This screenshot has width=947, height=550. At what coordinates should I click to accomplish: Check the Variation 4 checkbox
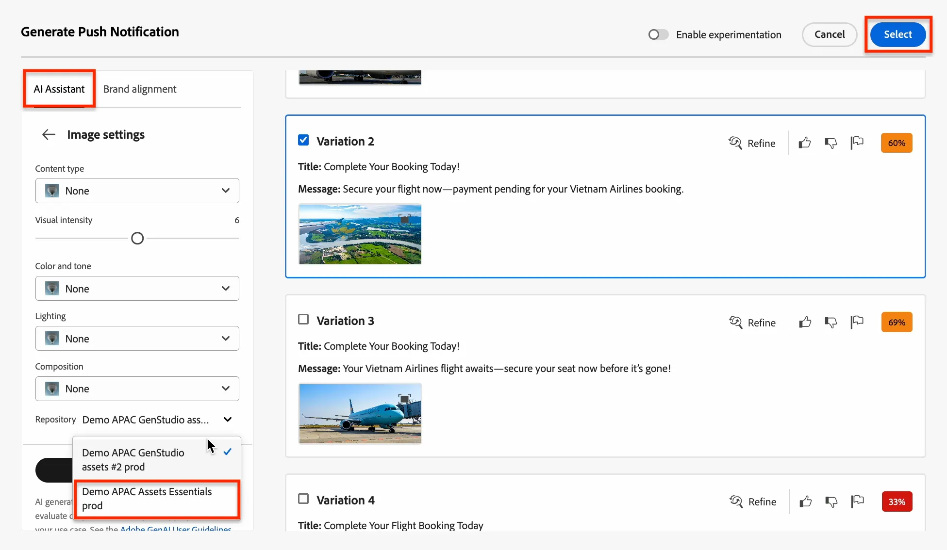pos(303,499)
